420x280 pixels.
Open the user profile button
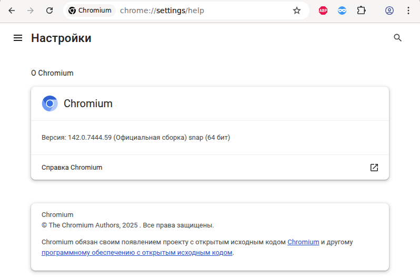pyautogui.click(x=389, y=11)
